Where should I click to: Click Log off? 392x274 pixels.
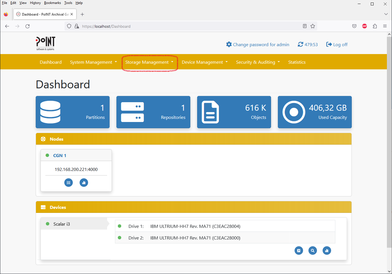tap(336, 44)
